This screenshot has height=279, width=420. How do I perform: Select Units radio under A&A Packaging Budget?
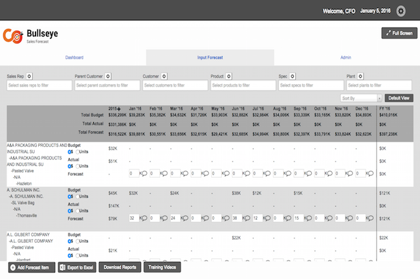coord(77,152)
